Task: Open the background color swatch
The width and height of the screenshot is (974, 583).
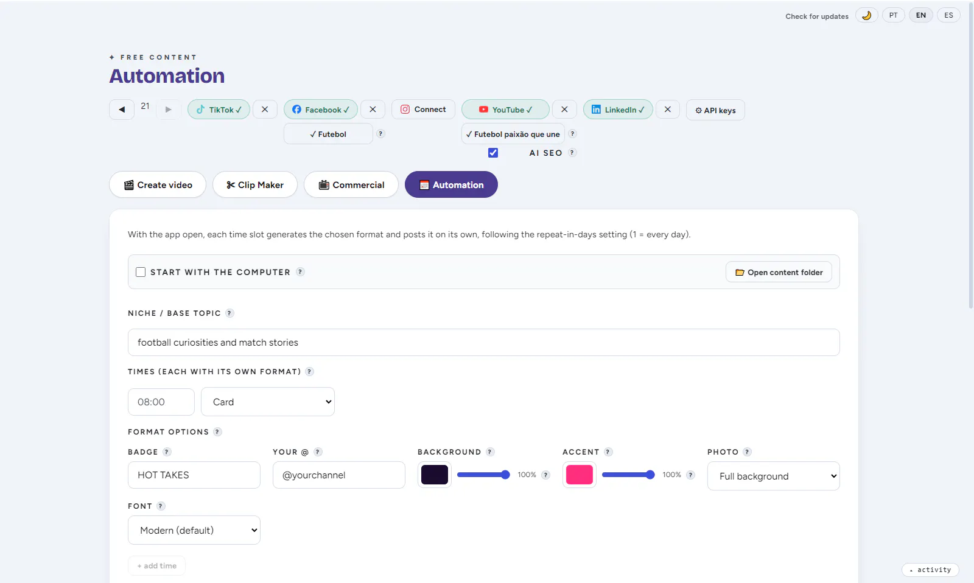Action: pyautogui.click(x=435, y=475)
